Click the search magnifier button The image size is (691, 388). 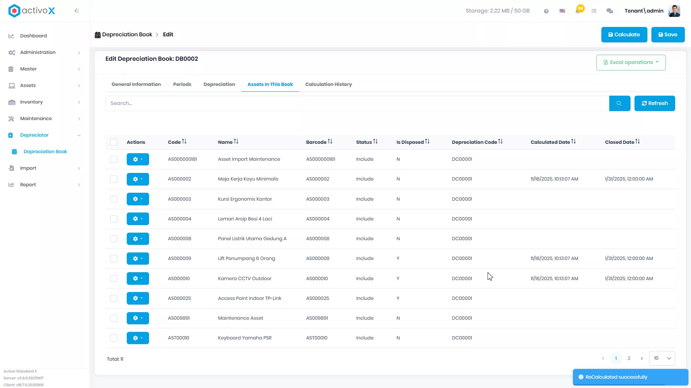pyautogui.click(x=619, y=104)
